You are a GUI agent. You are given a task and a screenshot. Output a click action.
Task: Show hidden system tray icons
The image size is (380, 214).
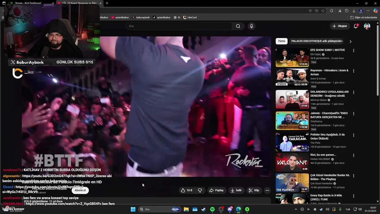[x=296, y=209]
